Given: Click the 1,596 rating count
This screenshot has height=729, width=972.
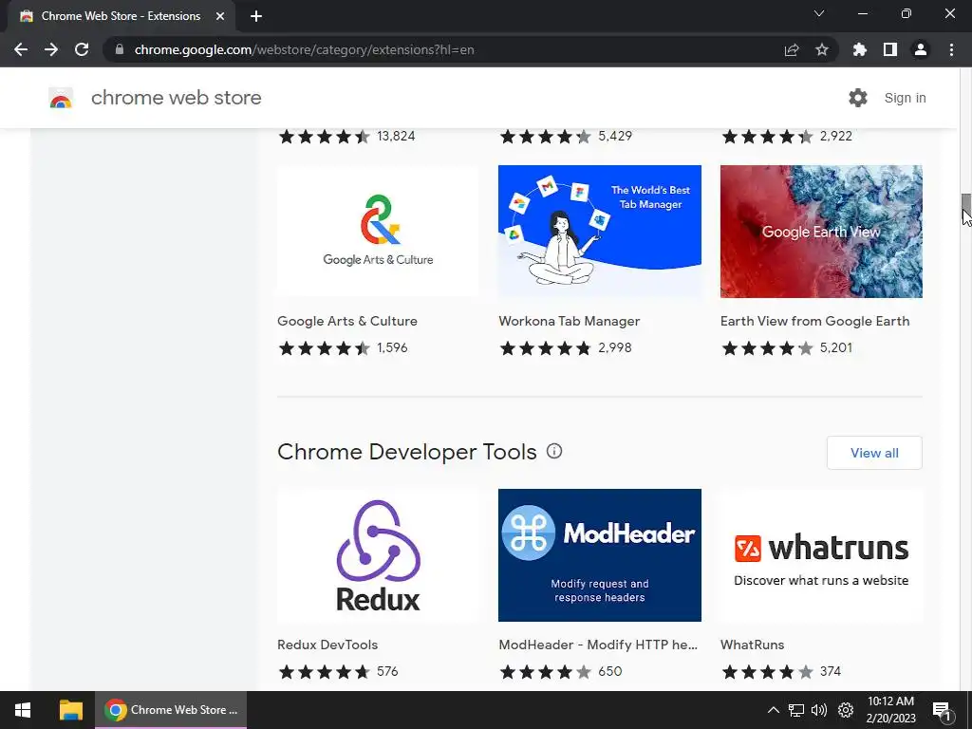Looking at the screenshot, I should 392,347.
